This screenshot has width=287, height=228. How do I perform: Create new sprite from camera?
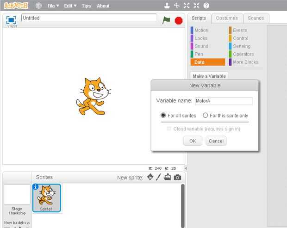coord(177,177)
